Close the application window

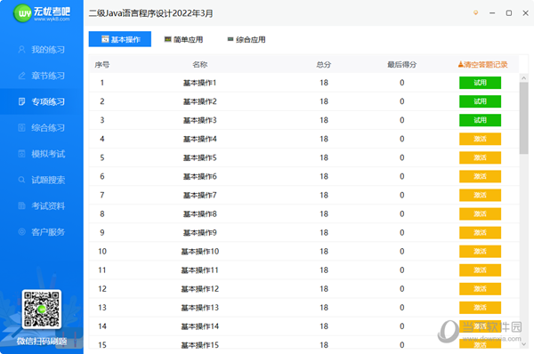(525, 13)
